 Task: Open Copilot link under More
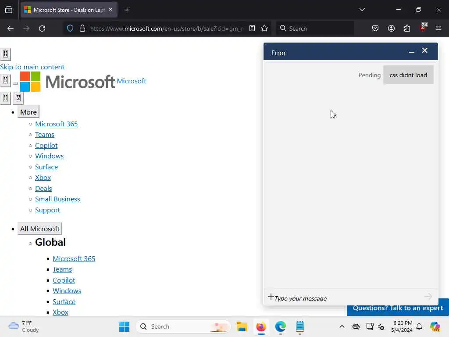pos(46,146)
